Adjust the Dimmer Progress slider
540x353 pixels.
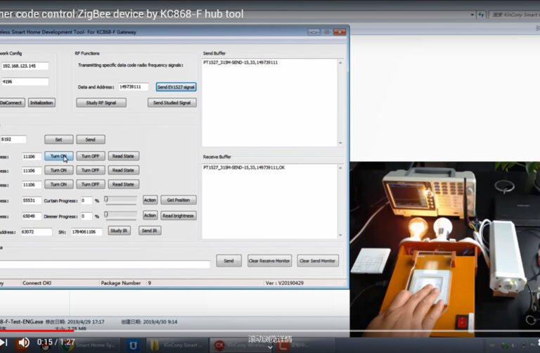click(x=120, y=216)
